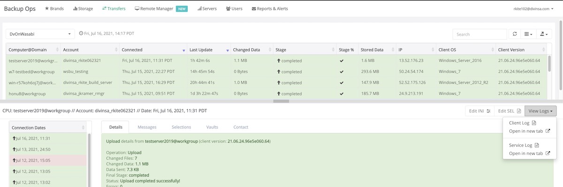Click the checkmark in honu8 row
Image resolution: width=563 pixels, height=187 pixels.
pyautogui.click(x=342, y=93)
